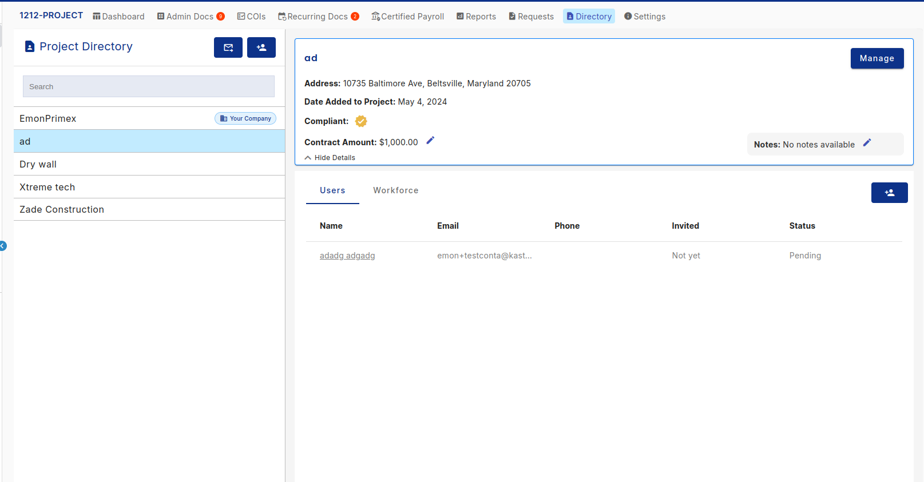
Task: Open the Certified Payroll page
Action: [x=407, y=17]
